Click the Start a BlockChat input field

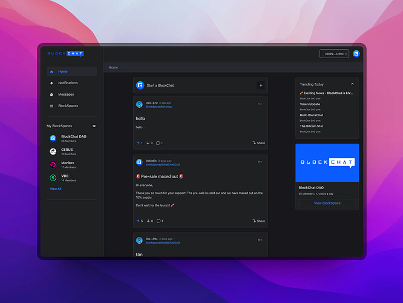[194, 85]
